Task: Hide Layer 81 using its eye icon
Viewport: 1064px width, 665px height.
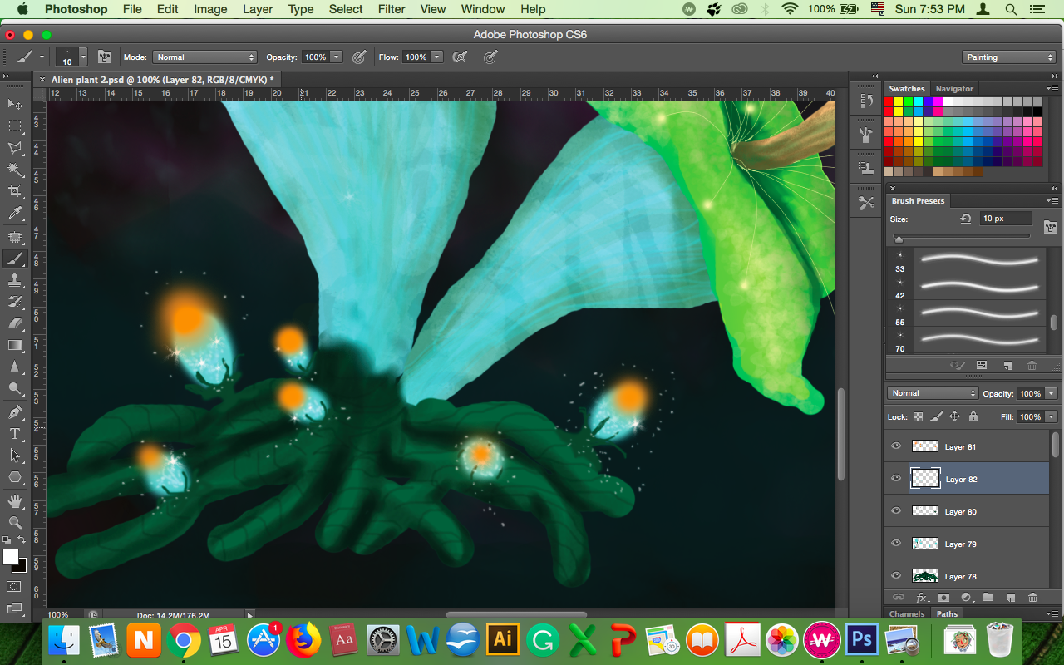Action: pyautogui.click(x=896, y=446)
